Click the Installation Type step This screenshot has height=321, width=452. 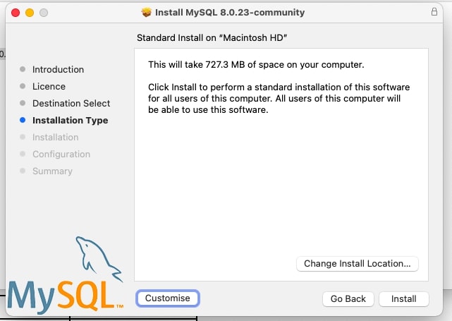(70, 120)
